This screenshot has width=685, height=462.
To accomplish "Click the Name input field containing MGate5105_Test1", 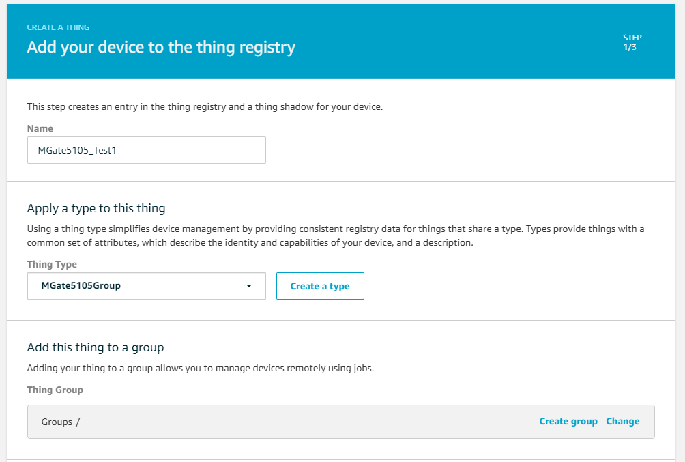I will [147, 150].
